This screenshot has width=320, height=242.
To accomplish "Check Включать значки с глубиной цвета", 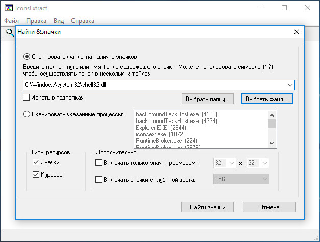I will (x=100, y=179).
